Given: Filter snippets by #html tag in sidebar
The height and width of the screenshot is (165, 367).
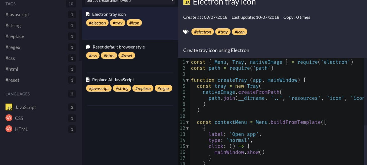Looking at the screenshot, I should coord(12,69).
